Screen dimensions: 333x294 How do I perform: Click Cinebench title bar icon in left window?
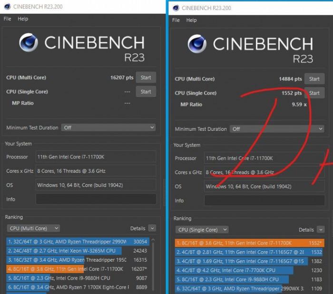(8, 7)
